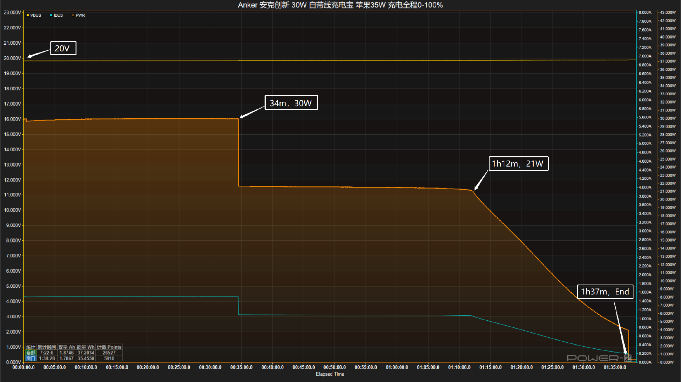Viewport: 681px width, 382px height.
Task: Toggle the IBUS series legend label
Action: point(59,16)
